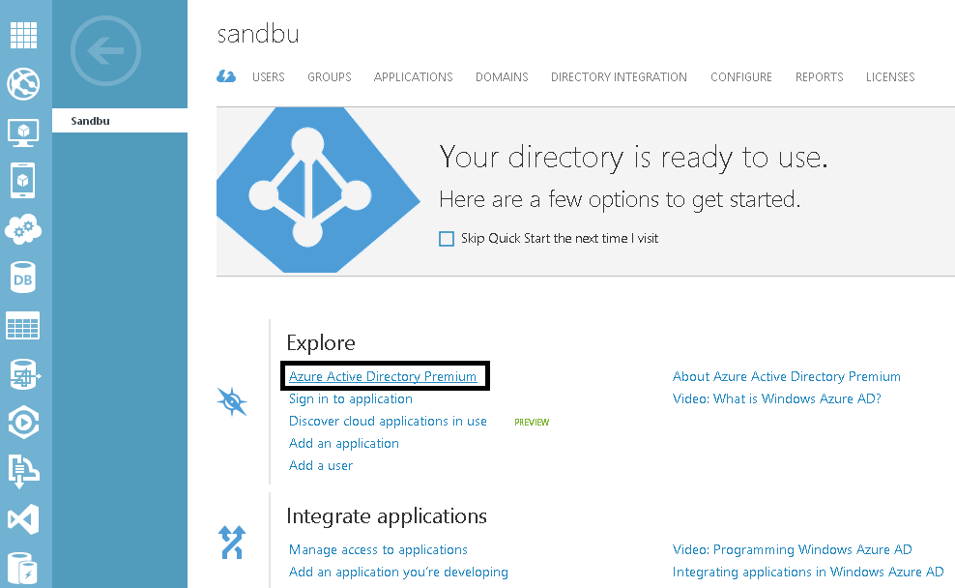Open the Media Services playback icon
The width and height of the screenshot is (955, 588).
(24, 423)
